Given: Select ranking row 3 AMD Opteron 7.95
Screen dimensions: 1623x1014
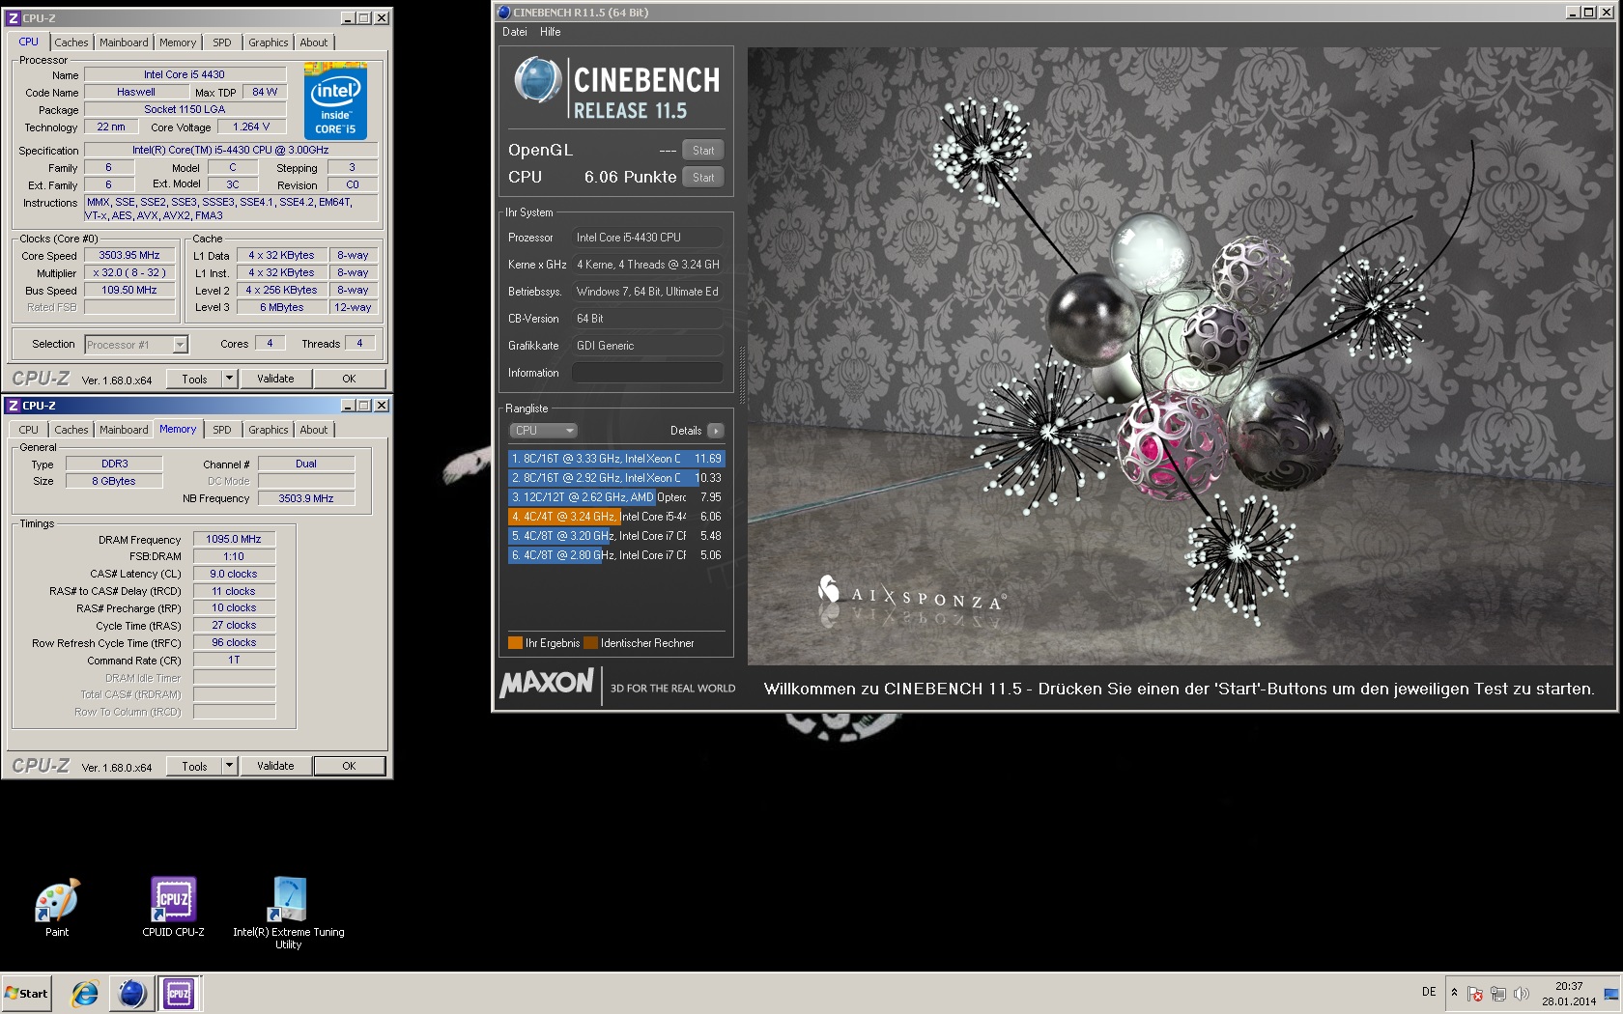Looking at the screenshot, I should pos(616,497).
